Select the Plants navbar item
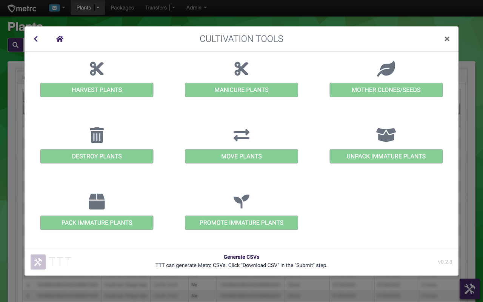Viewport: 483px width, 302px height. pyautogui.click(x=84, y=8)
